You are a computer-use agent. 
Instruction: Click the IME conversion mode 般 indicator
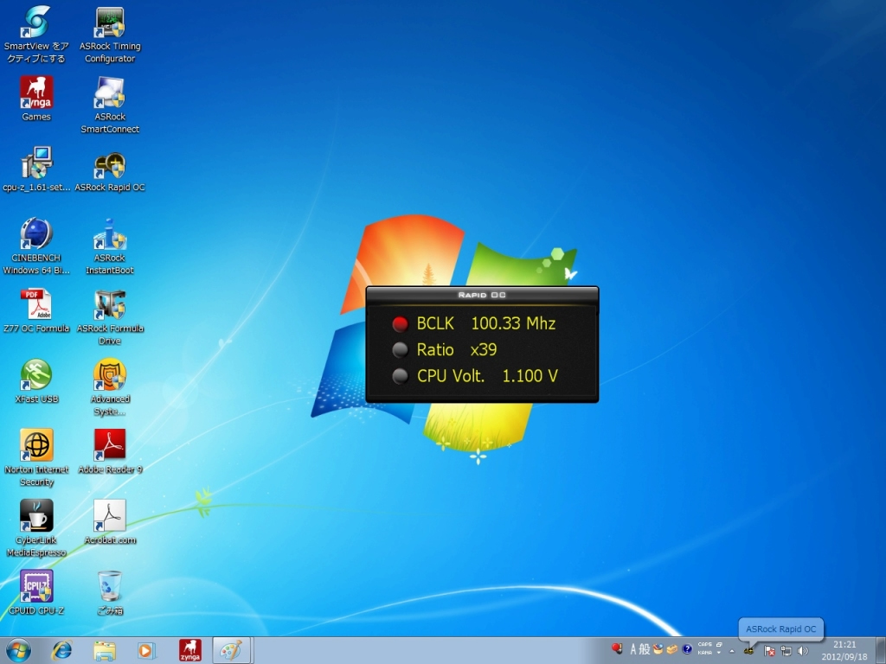point(645,649)
